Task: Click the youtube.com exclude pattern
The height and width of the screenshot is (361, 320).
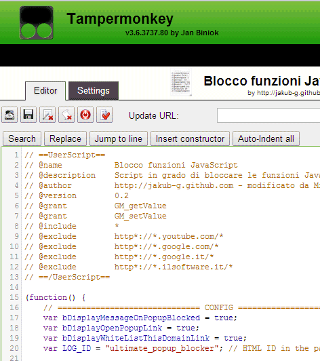Action: pos(169,236)
